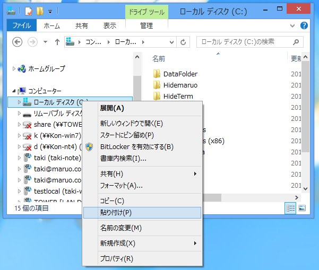Click the horizontal scrollbar right arrow
Viewport: 319px width, 270px height.
pos(297,197)
